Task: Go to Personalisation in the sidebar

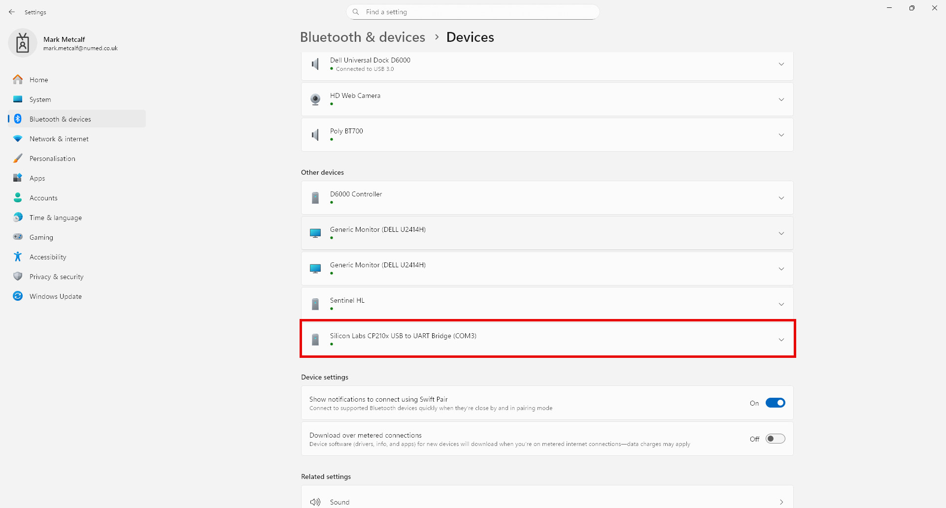Action: tap(52, 159)
